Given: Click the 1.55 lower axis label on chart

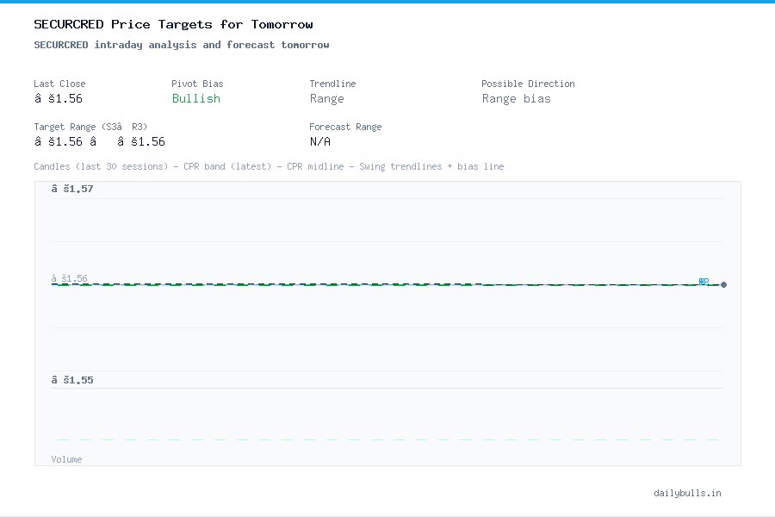Looking at the screenshot, I should (72, 380).
